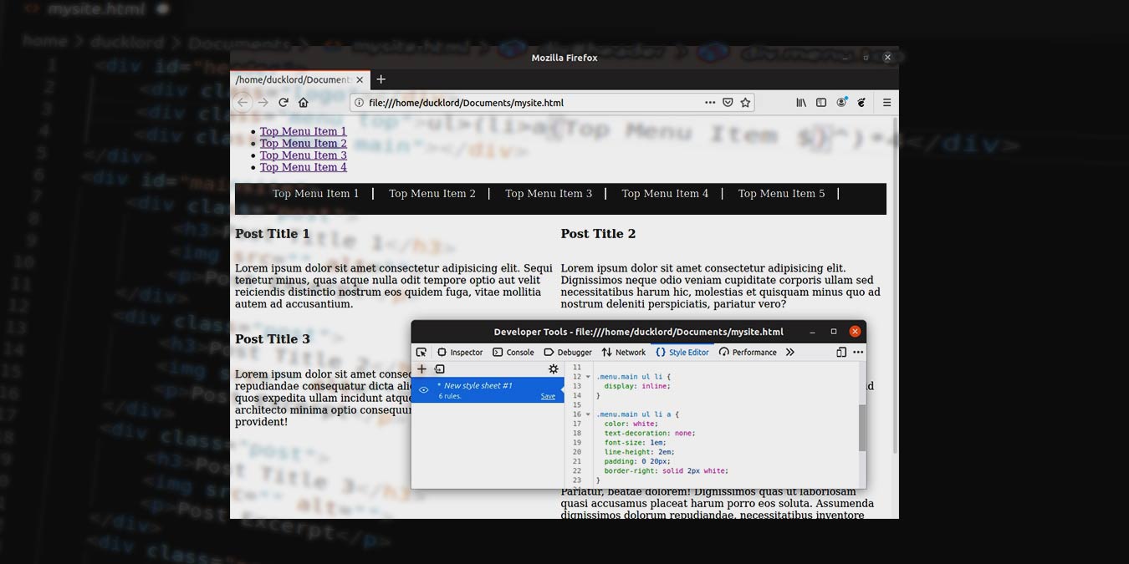Follow the Top Menu Item 1 link
The width and height of the screenshot is (1129, 564).
(x=303, y=131)
